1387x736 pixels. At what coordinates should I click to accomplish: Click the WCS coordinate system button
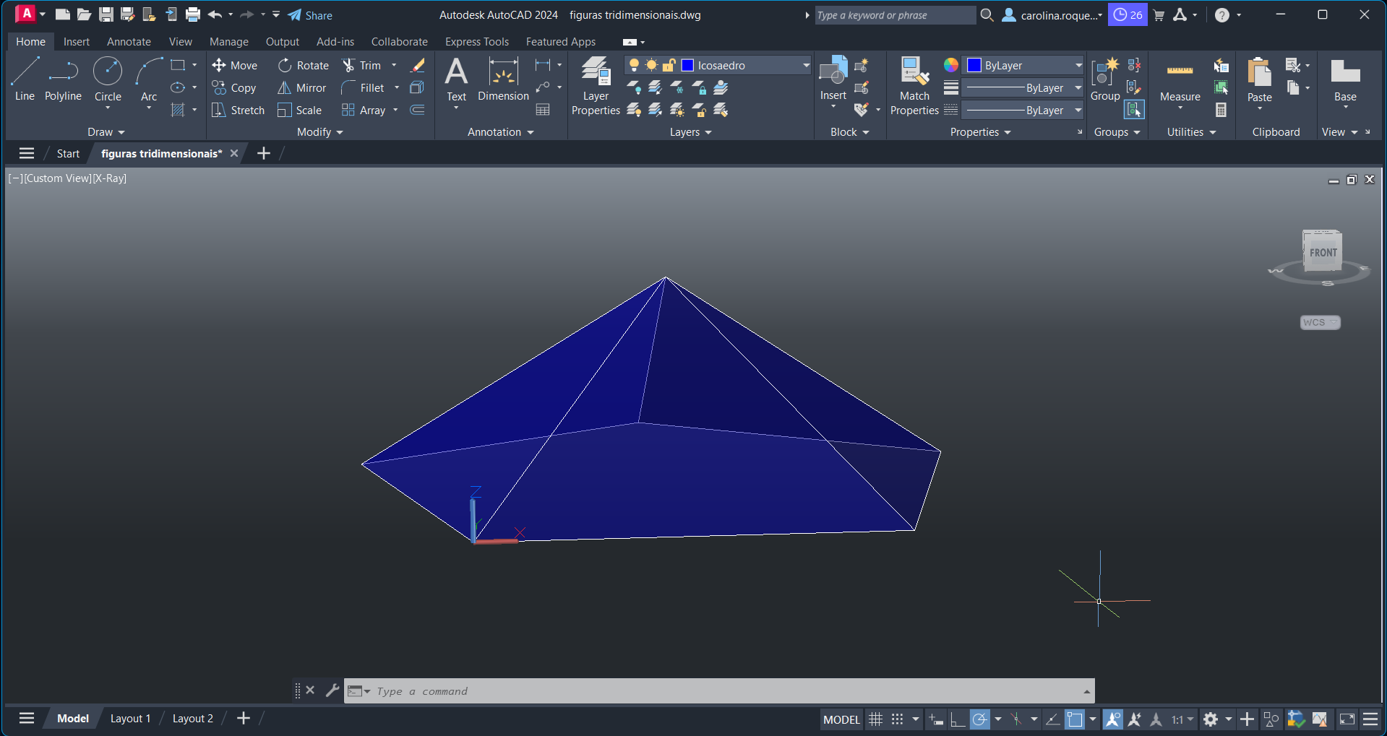point(1320,323)
